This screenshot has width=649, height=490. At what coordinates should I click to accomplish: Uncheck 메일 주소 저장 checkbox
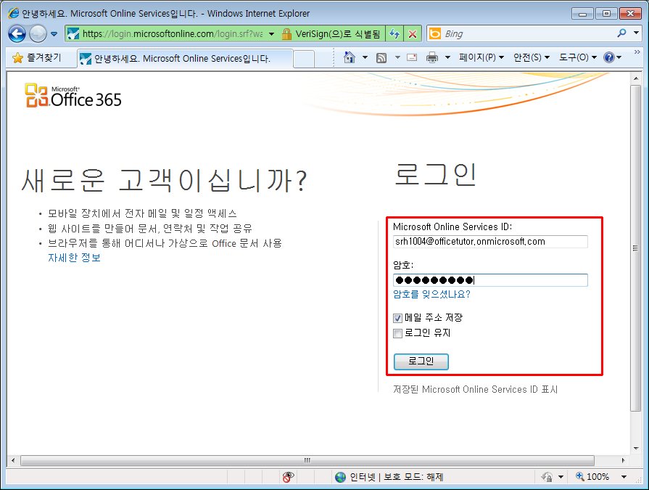tap(397, 318)
